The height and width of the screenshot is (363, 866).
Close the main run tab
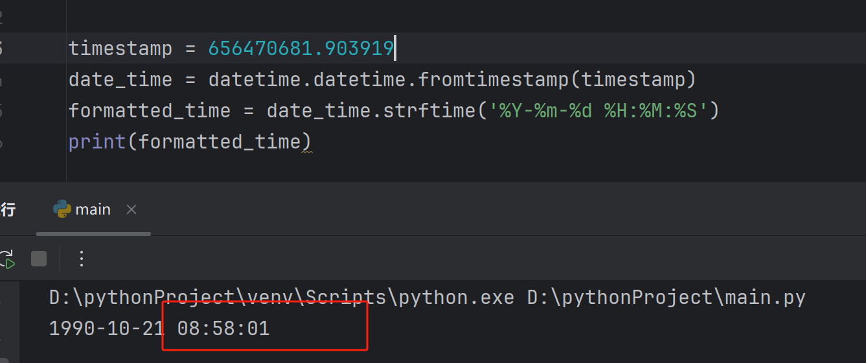tap(131, 209)
